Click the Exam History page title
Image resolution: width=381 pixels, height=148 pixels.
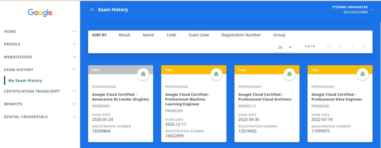(x=113, y=10)
